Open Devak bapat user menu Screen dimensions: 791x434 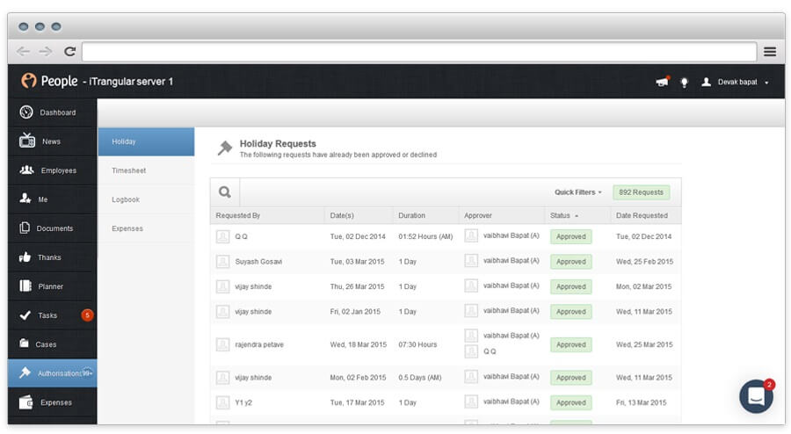(x=735, y=82)
